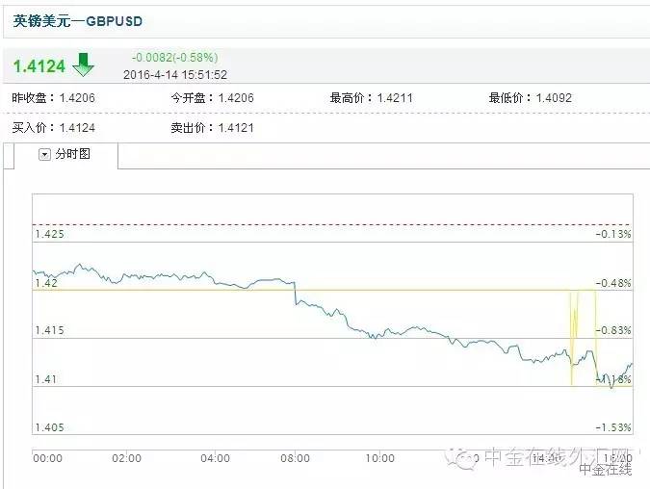Click the 2016-4-14 15:51:52 timestamp
Screen dimensions: 650x489
click(x=175, y=74)
